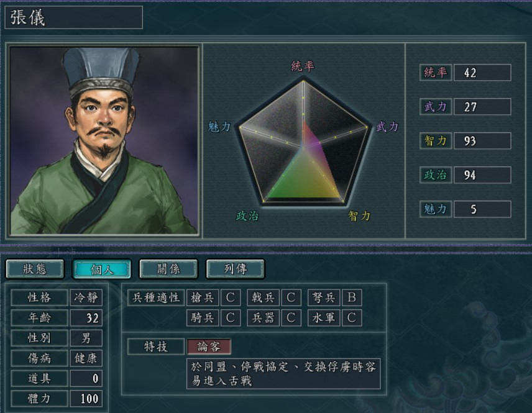Select the 智力 stat label box
The height and width of the screenshot is (413, 532).
pos(436,141)
